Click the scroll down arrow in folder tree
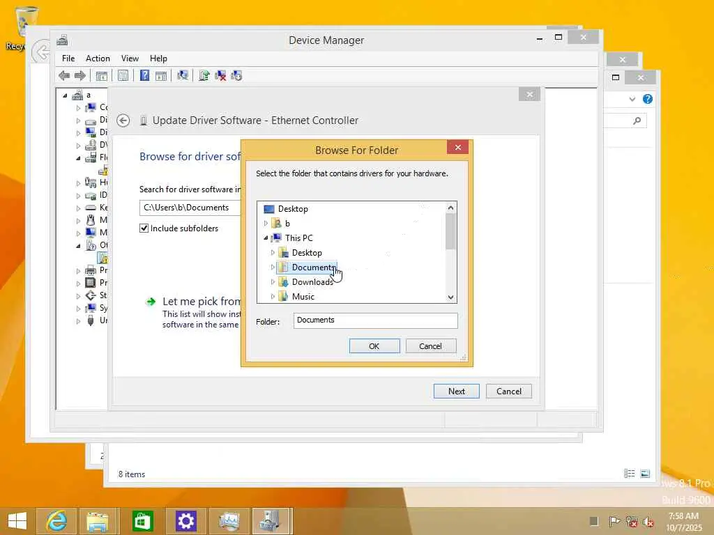Screen dimensions: 714x535 [450, 297]
